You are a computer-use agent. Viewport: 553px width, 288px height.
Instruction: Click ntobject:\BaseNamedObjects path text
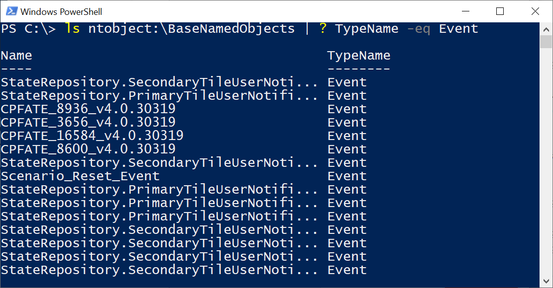tap(191, 28)
